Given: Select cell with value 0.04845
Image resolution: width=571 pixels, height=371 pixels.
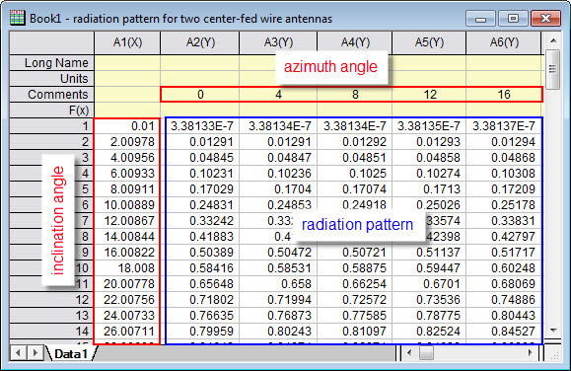Looking at the screenshot, I should pos(200,158).
